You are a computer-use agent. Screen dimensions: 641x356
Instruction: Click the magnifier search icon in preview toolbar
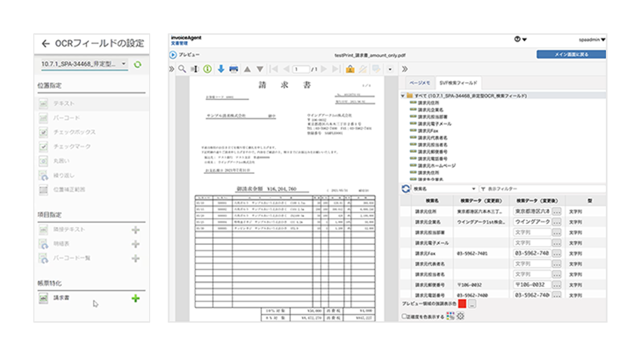point(182,69)
